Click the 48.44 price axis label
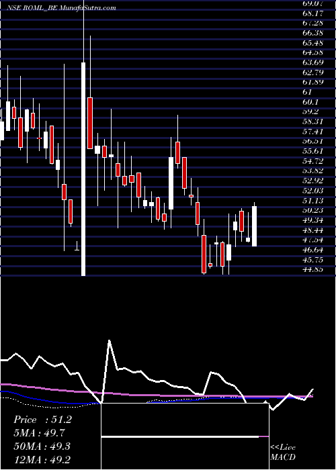336x470 pixels. [x=313, y=230]
